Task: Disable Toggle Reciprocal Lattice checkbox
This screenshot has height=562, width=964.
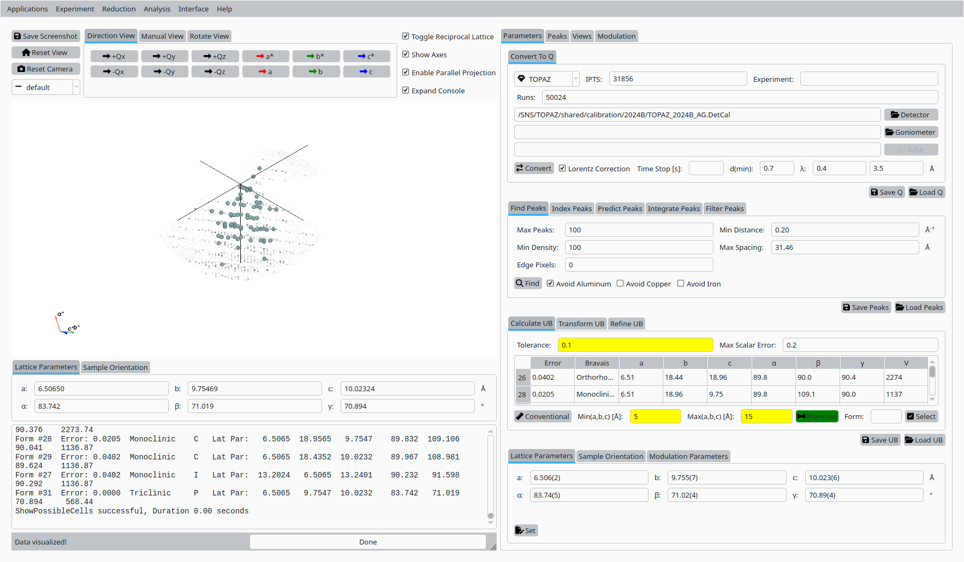Action: pos(406,37)
